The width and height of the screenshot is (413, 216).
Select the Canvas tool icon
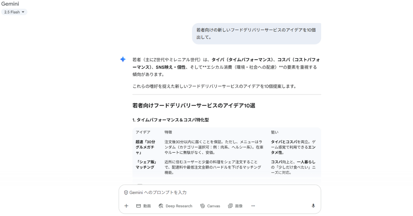[202, 206]
